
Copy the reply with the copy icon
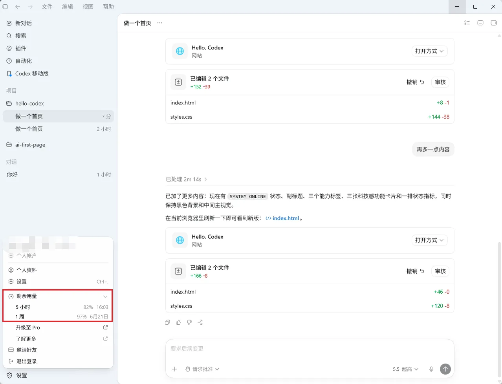click(168, 322)
